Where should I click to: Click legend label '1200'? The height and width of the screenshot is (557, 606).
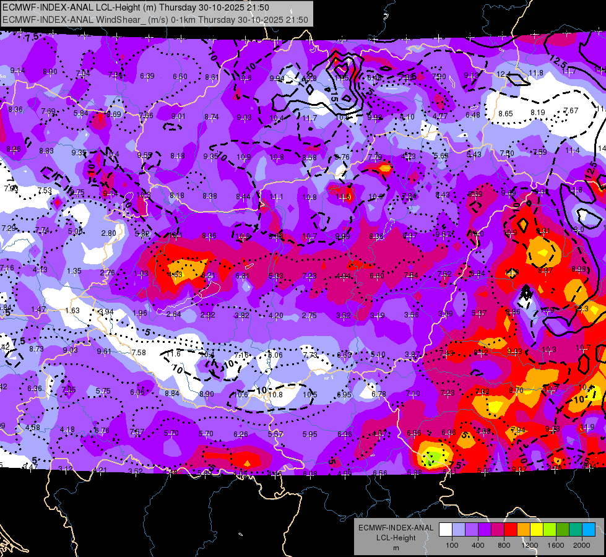(530, 545)
